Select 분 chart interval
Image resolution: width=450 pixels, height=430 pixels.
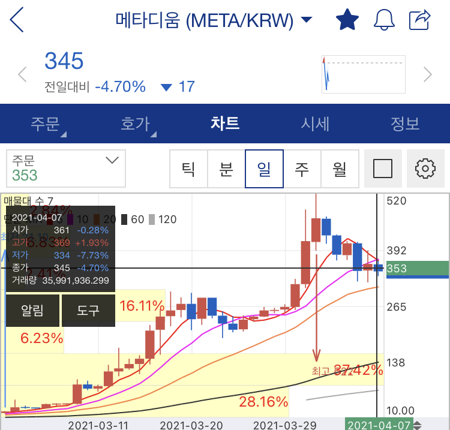pos(226,169)
